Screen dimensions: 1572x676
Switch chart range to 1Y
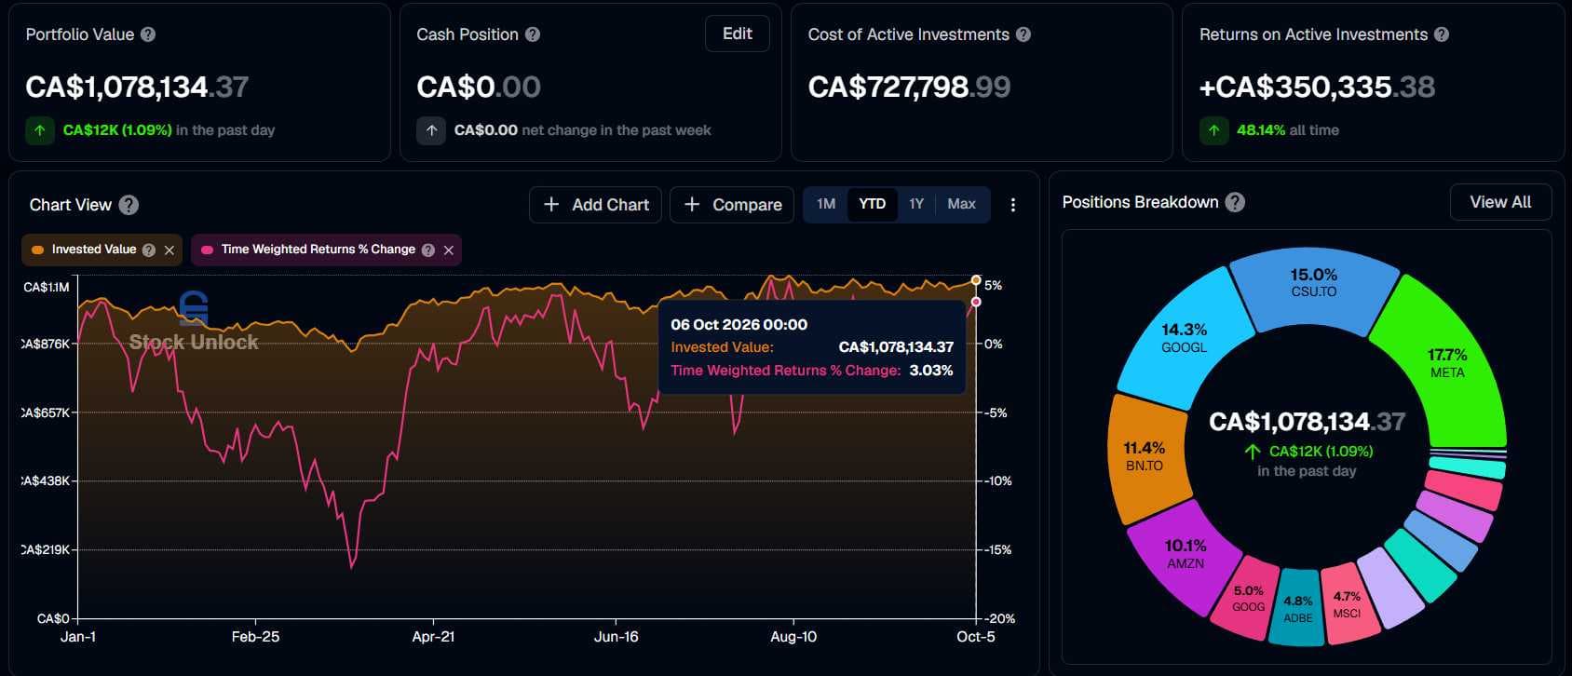click(916, 204)
